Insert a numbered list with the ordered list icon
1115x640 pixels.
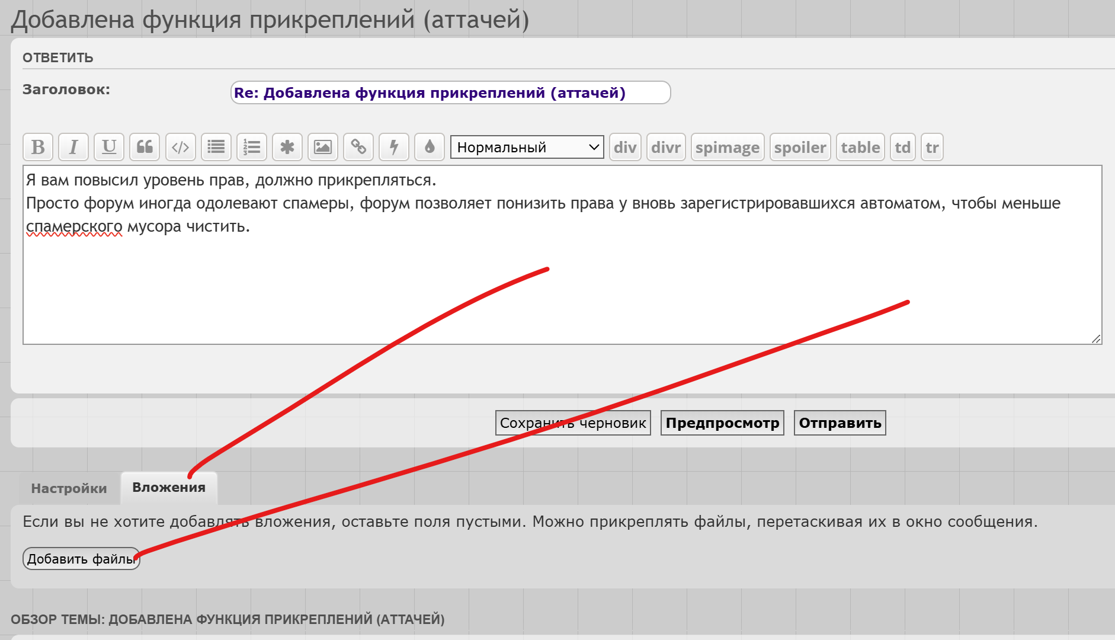point(251,147)
